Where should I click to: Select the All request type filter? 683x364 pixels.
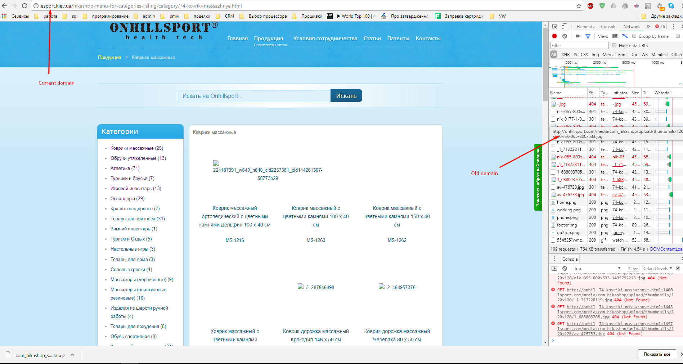pyautogui.click(x=553, y=55)
